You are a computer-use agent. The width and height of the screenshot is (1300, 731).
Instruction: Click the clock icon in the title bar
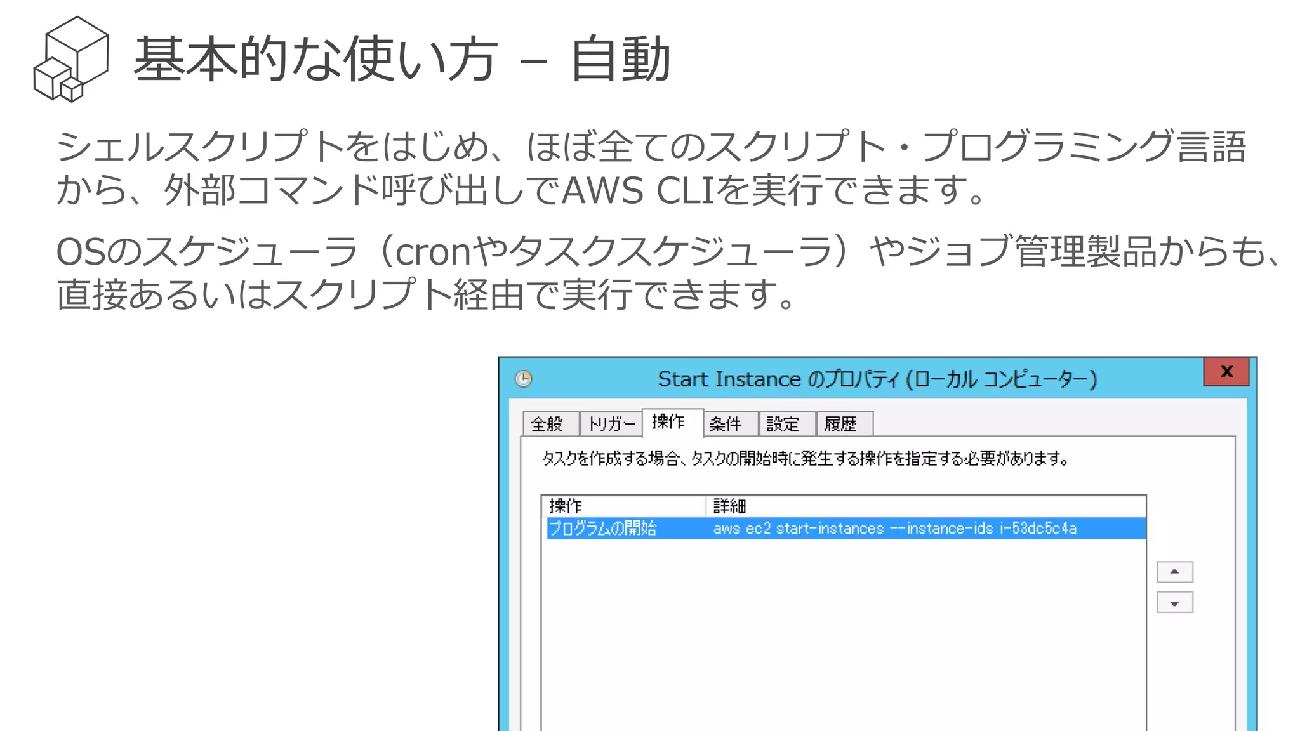click(524, 379)
